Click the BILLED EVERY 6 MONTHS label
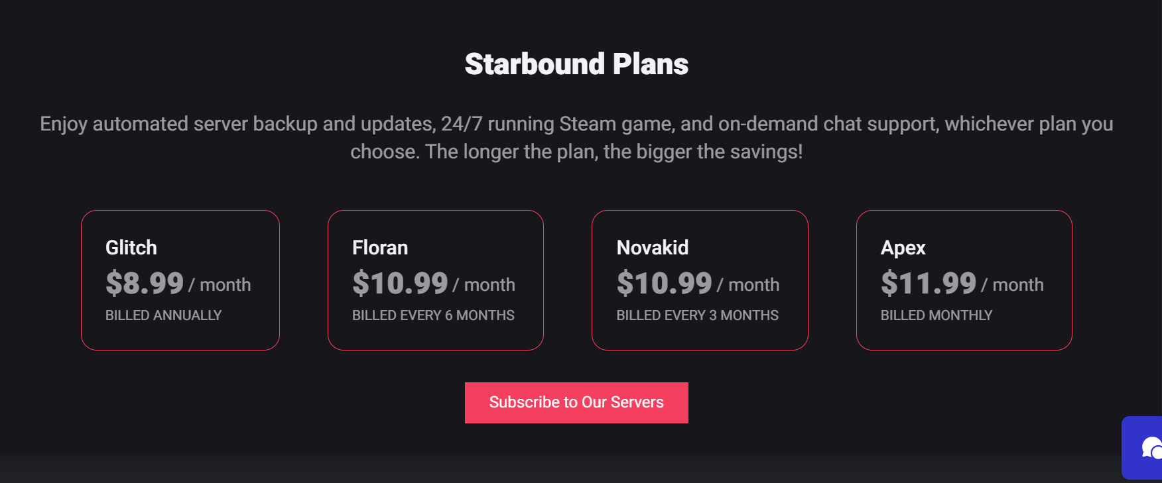Image resolution: width=1162 pixels, height=483 pixels. click(x=433, y=315)
